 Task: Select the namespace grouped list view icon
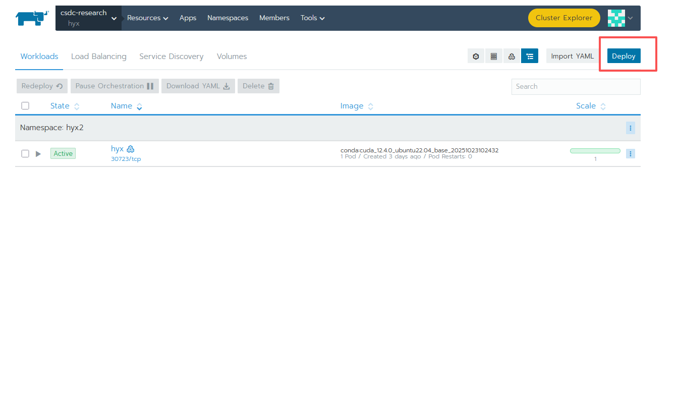click(x=530, y=56)
